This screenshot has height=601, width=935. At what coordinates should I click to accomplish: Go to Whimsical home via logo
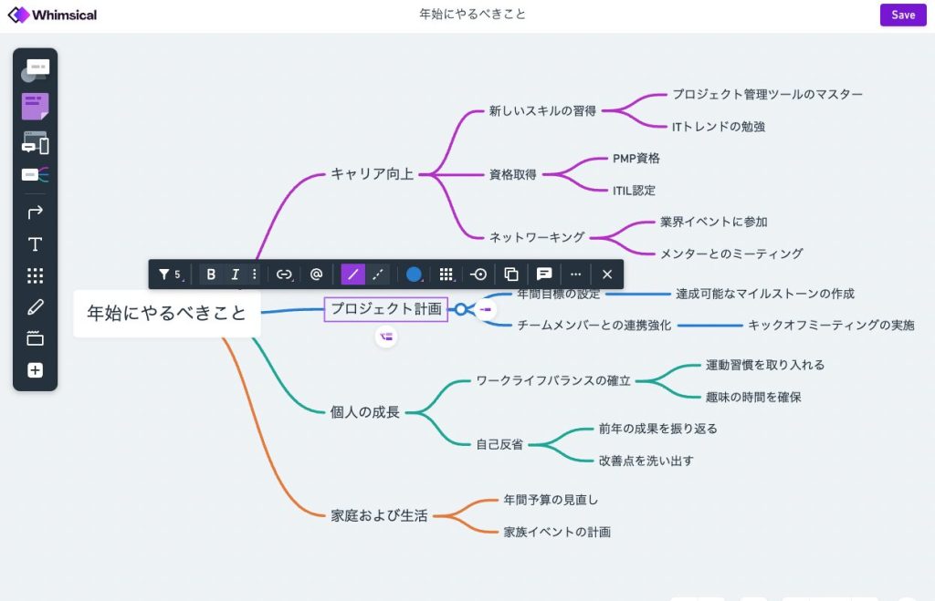(x=52, y=15)
